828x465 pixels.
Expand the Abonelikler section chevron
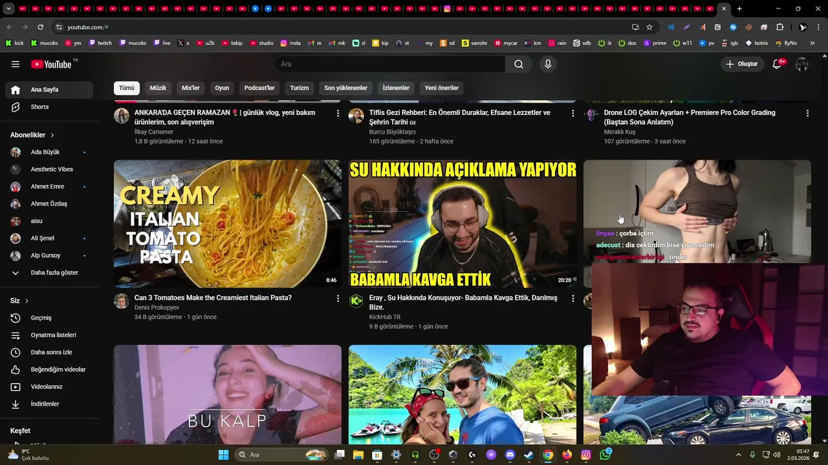52,135
